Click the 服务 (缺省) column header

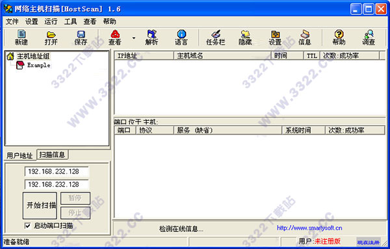coord(227,130)
